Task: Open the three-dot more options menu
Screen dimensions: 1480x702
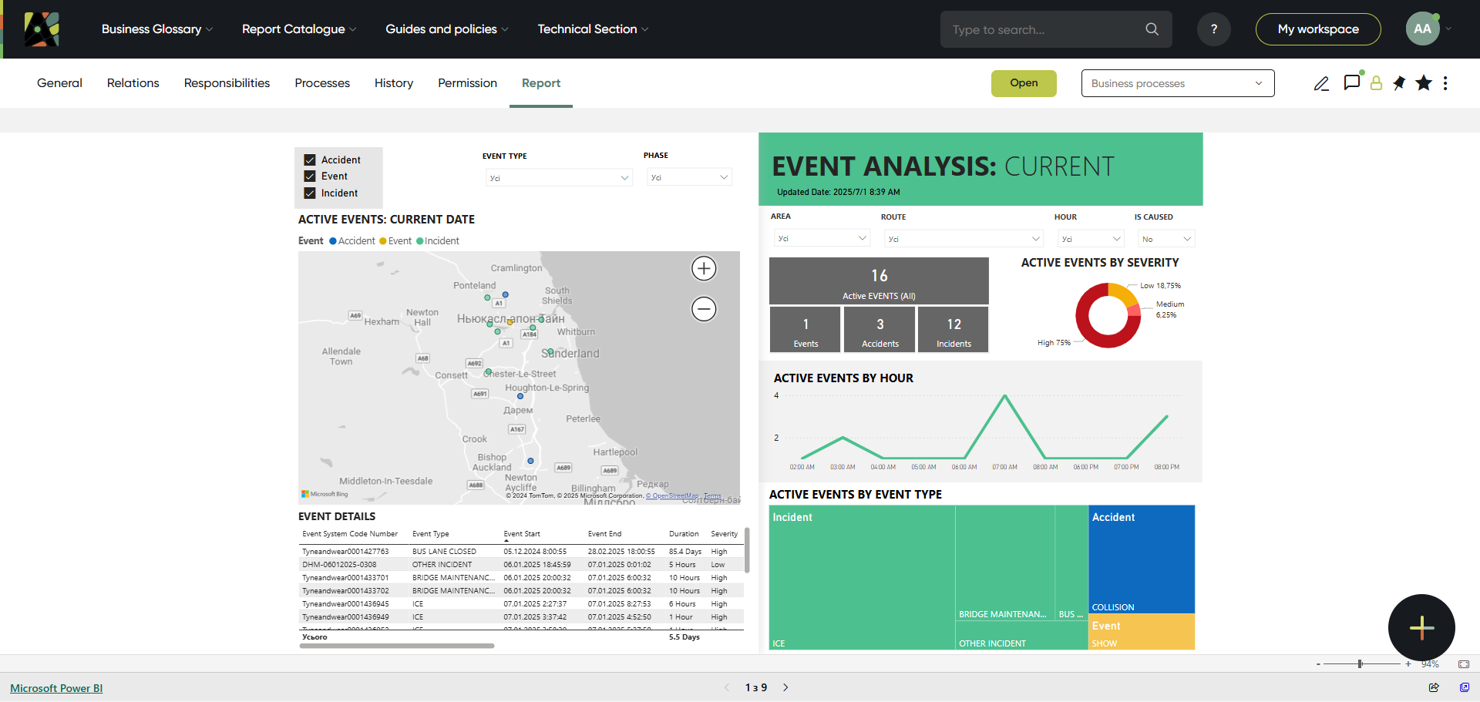Action: coord(1445,83)
